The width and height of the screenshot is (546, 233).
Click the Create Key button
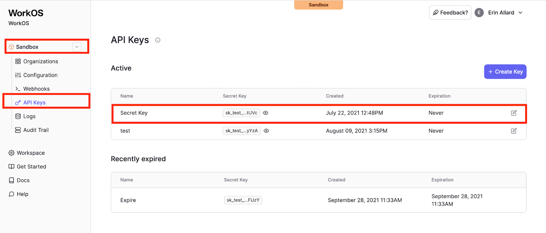click(505, 72)
